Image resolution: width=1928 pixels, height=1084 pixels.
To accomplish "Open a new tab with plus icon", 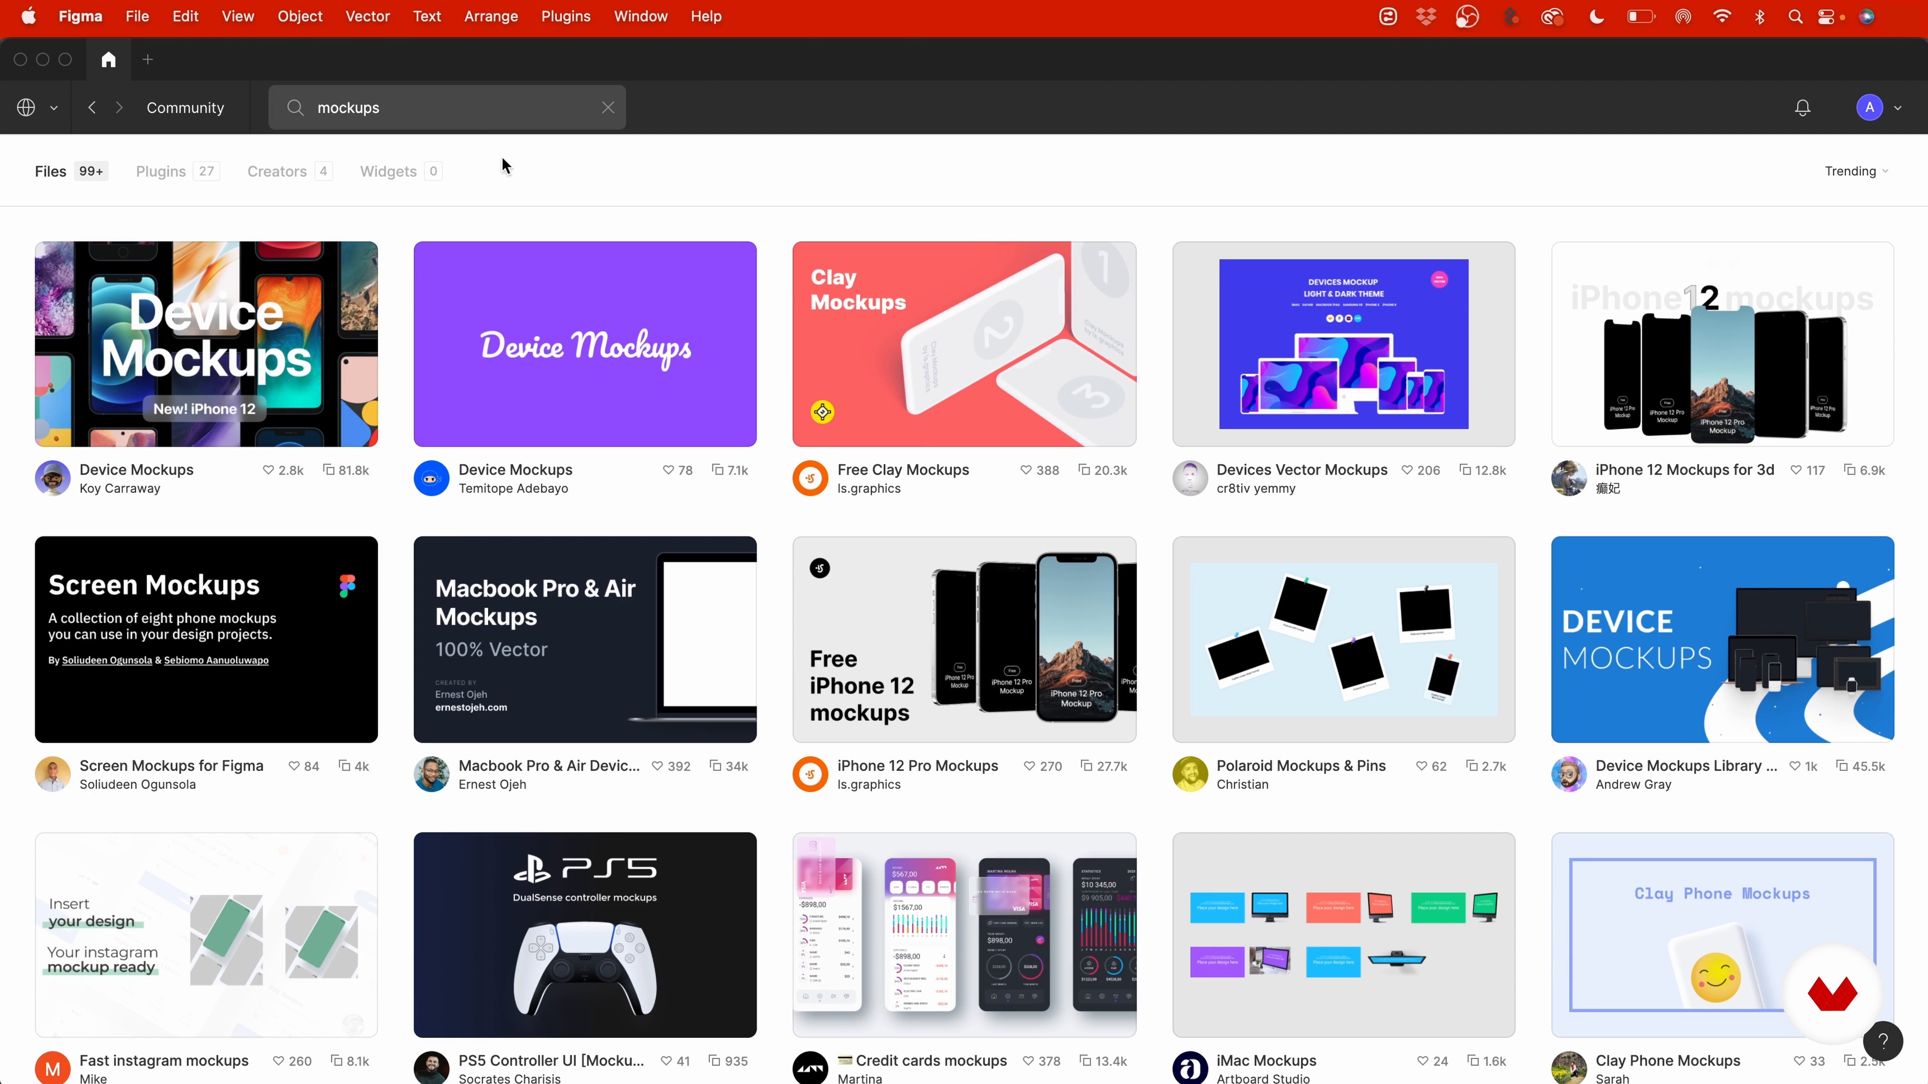I will point(148,59).
